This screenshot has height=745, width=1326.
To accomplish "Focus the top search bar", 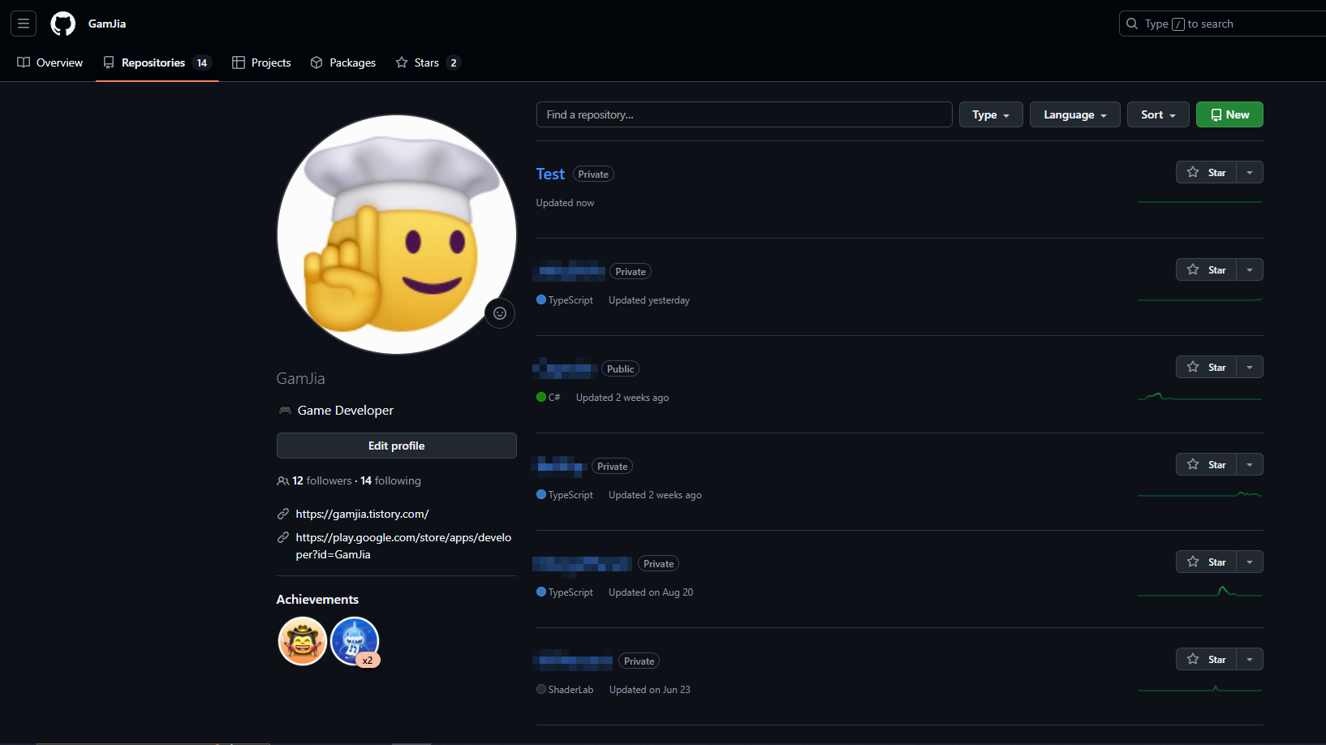I will pos(1222,24).
